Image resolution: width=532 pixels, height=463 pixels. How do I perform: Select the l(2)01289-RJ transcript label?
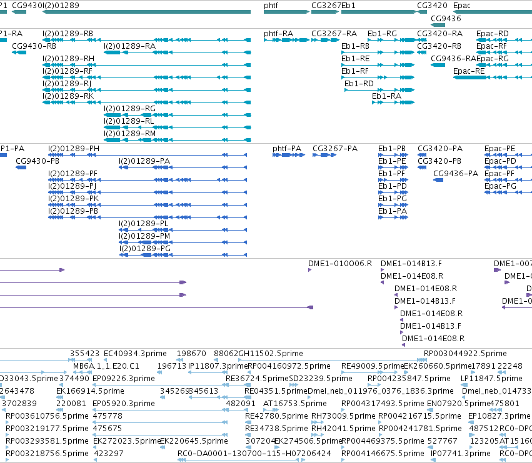coord(67,84)
